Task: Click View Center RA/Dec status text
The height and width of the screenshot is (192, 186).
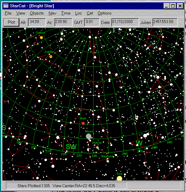Action: 84,186
